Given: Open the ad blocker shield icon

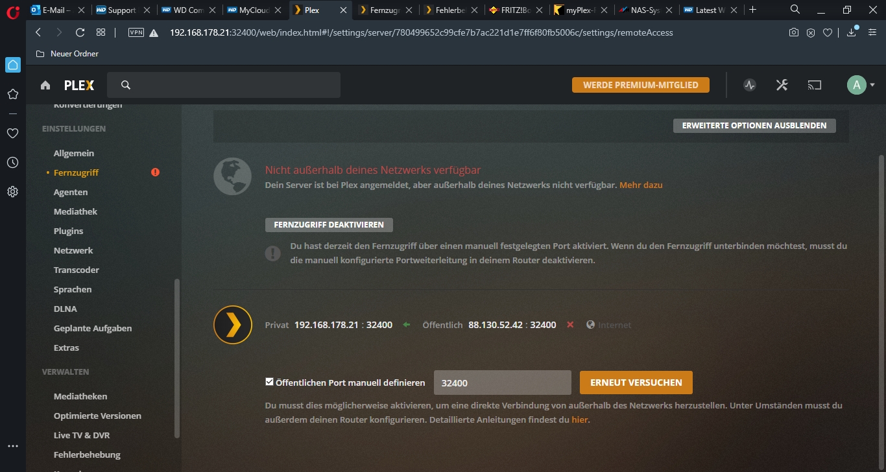Looking at the screenshot, I should coord(811,32).
